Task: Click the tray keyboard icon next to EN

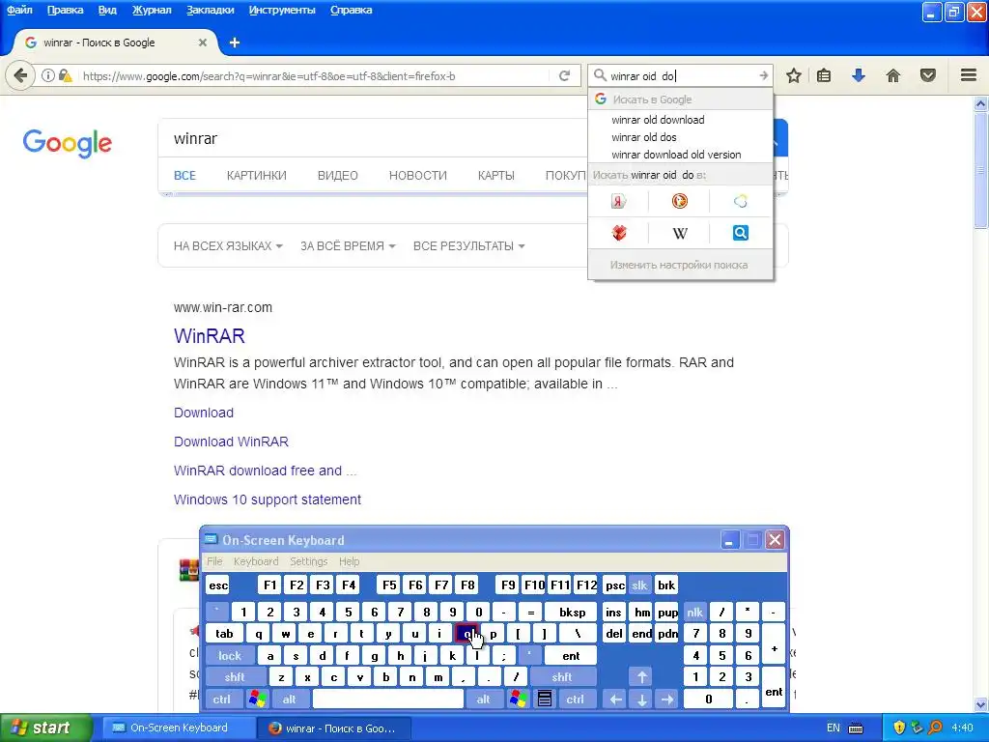Action: point(856,728)
